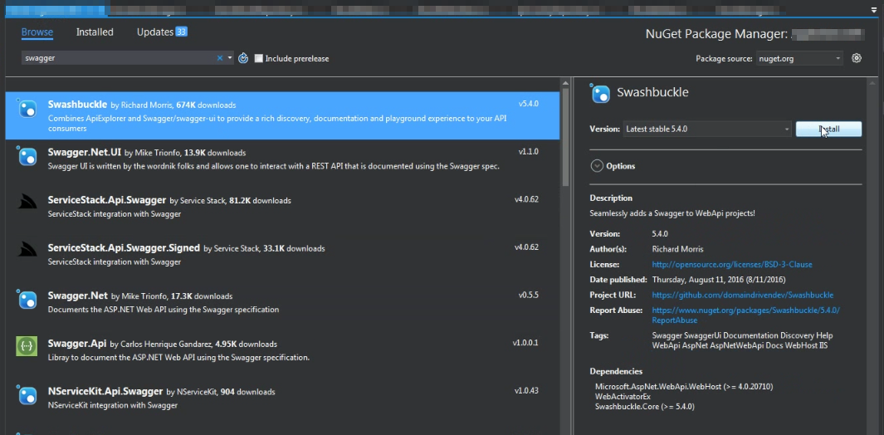
Task: Click version v1.0.43 of NServiceKit.Api.Swagger
Action: [x=526, y=390]
